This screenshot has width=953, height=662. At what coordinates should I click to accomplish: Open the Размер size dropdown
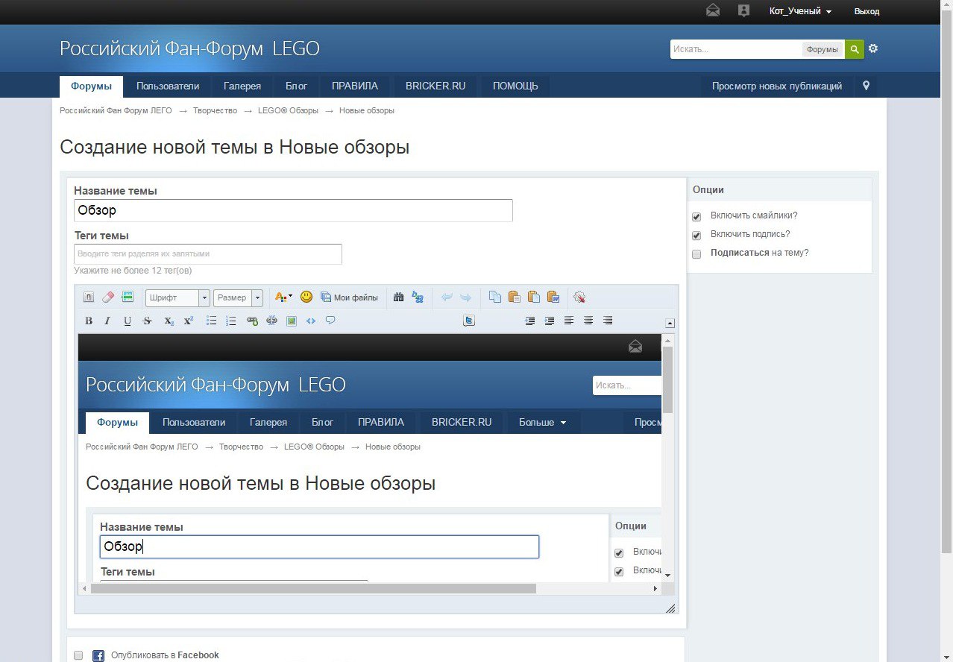click(238, 297)
